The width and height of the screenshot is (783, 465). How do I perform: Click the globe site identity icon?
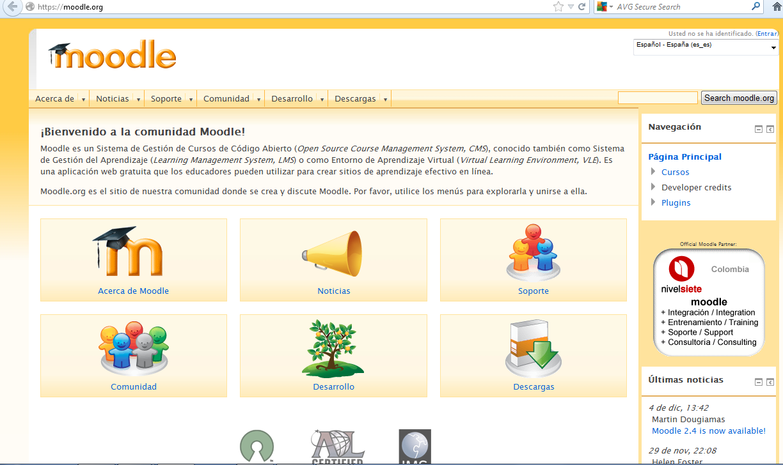click(x=29, y=7)
